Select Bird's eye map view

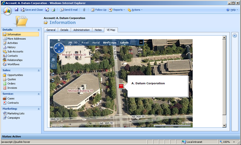coord(110,42)
